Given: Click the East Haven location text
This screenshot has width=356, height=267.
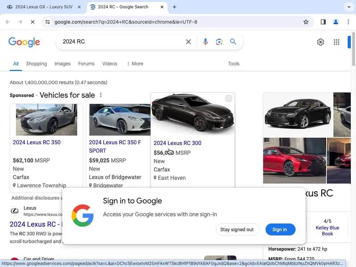Looking at the screenshot, I should coord(172,178).
